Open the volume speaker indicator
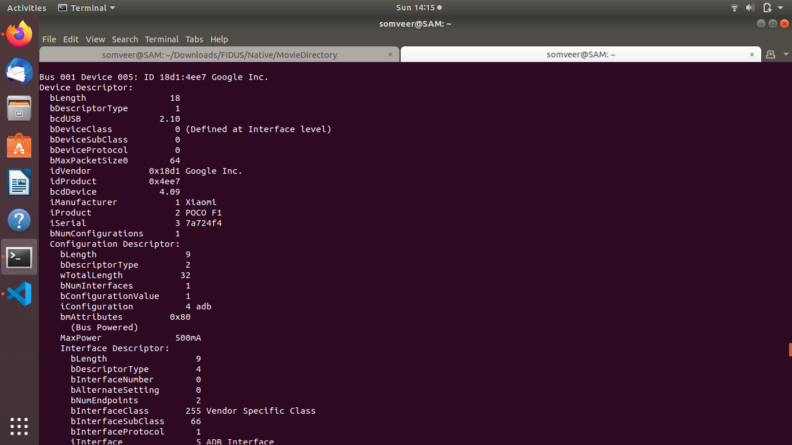Image resolution: width=792 pixels, height=445 pixels. [x=750, y=8]
